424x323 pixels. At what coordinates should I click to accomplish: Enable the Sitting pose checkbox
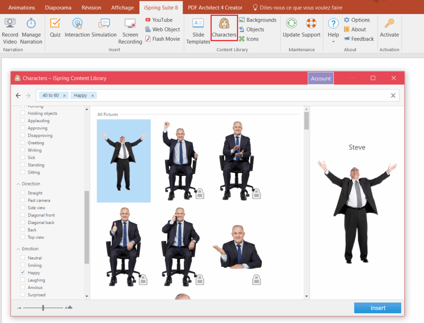point(23,173)
